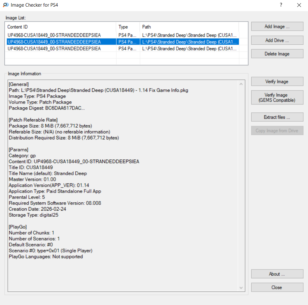Close the window with the title bar X
This screenshot has width=308, height=305.
(x=299, y=5)
